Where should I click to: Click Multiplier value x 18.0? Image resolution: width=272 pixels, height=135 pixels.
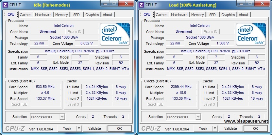coord(181,93)
